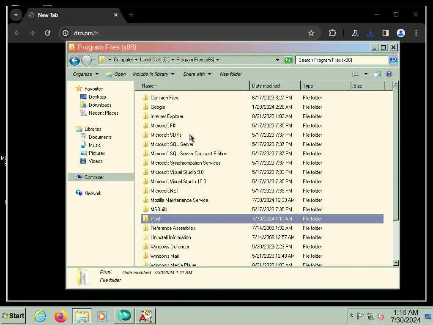Select the Microsoft SQL Server Compact Edition folder
Viewport: 433px width, 325px height.
click(x=262, y=153)
